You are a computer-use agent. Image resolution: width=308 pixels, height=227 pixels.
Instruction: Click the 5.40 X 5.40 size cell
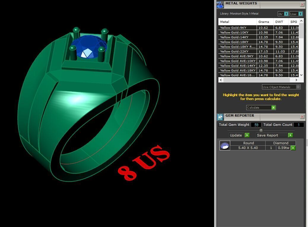pyautogui.click(x=248, y=148)
